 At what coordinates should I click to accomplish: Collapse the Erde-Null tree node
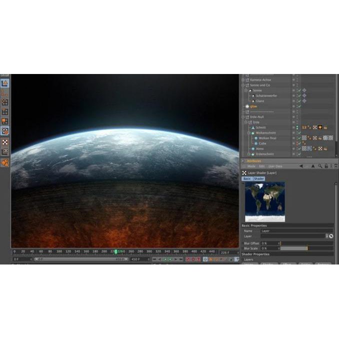243,117
